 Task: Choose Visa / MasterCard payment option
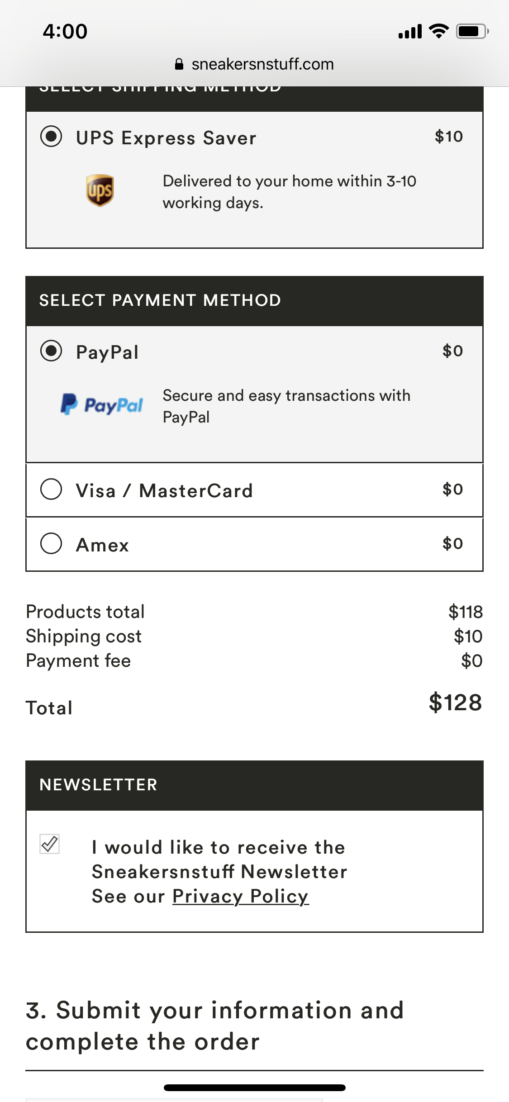tap(51, 489)
